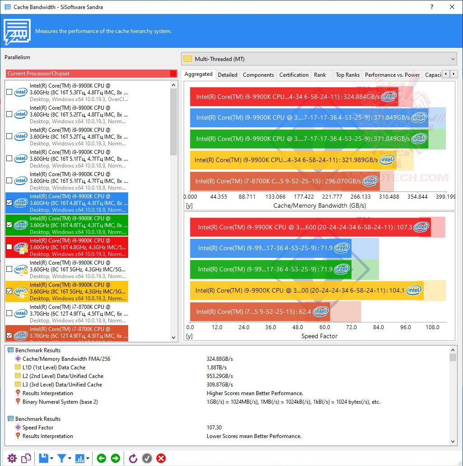
Task: Click the blue bar chart icon
Action: pos(80,458)
